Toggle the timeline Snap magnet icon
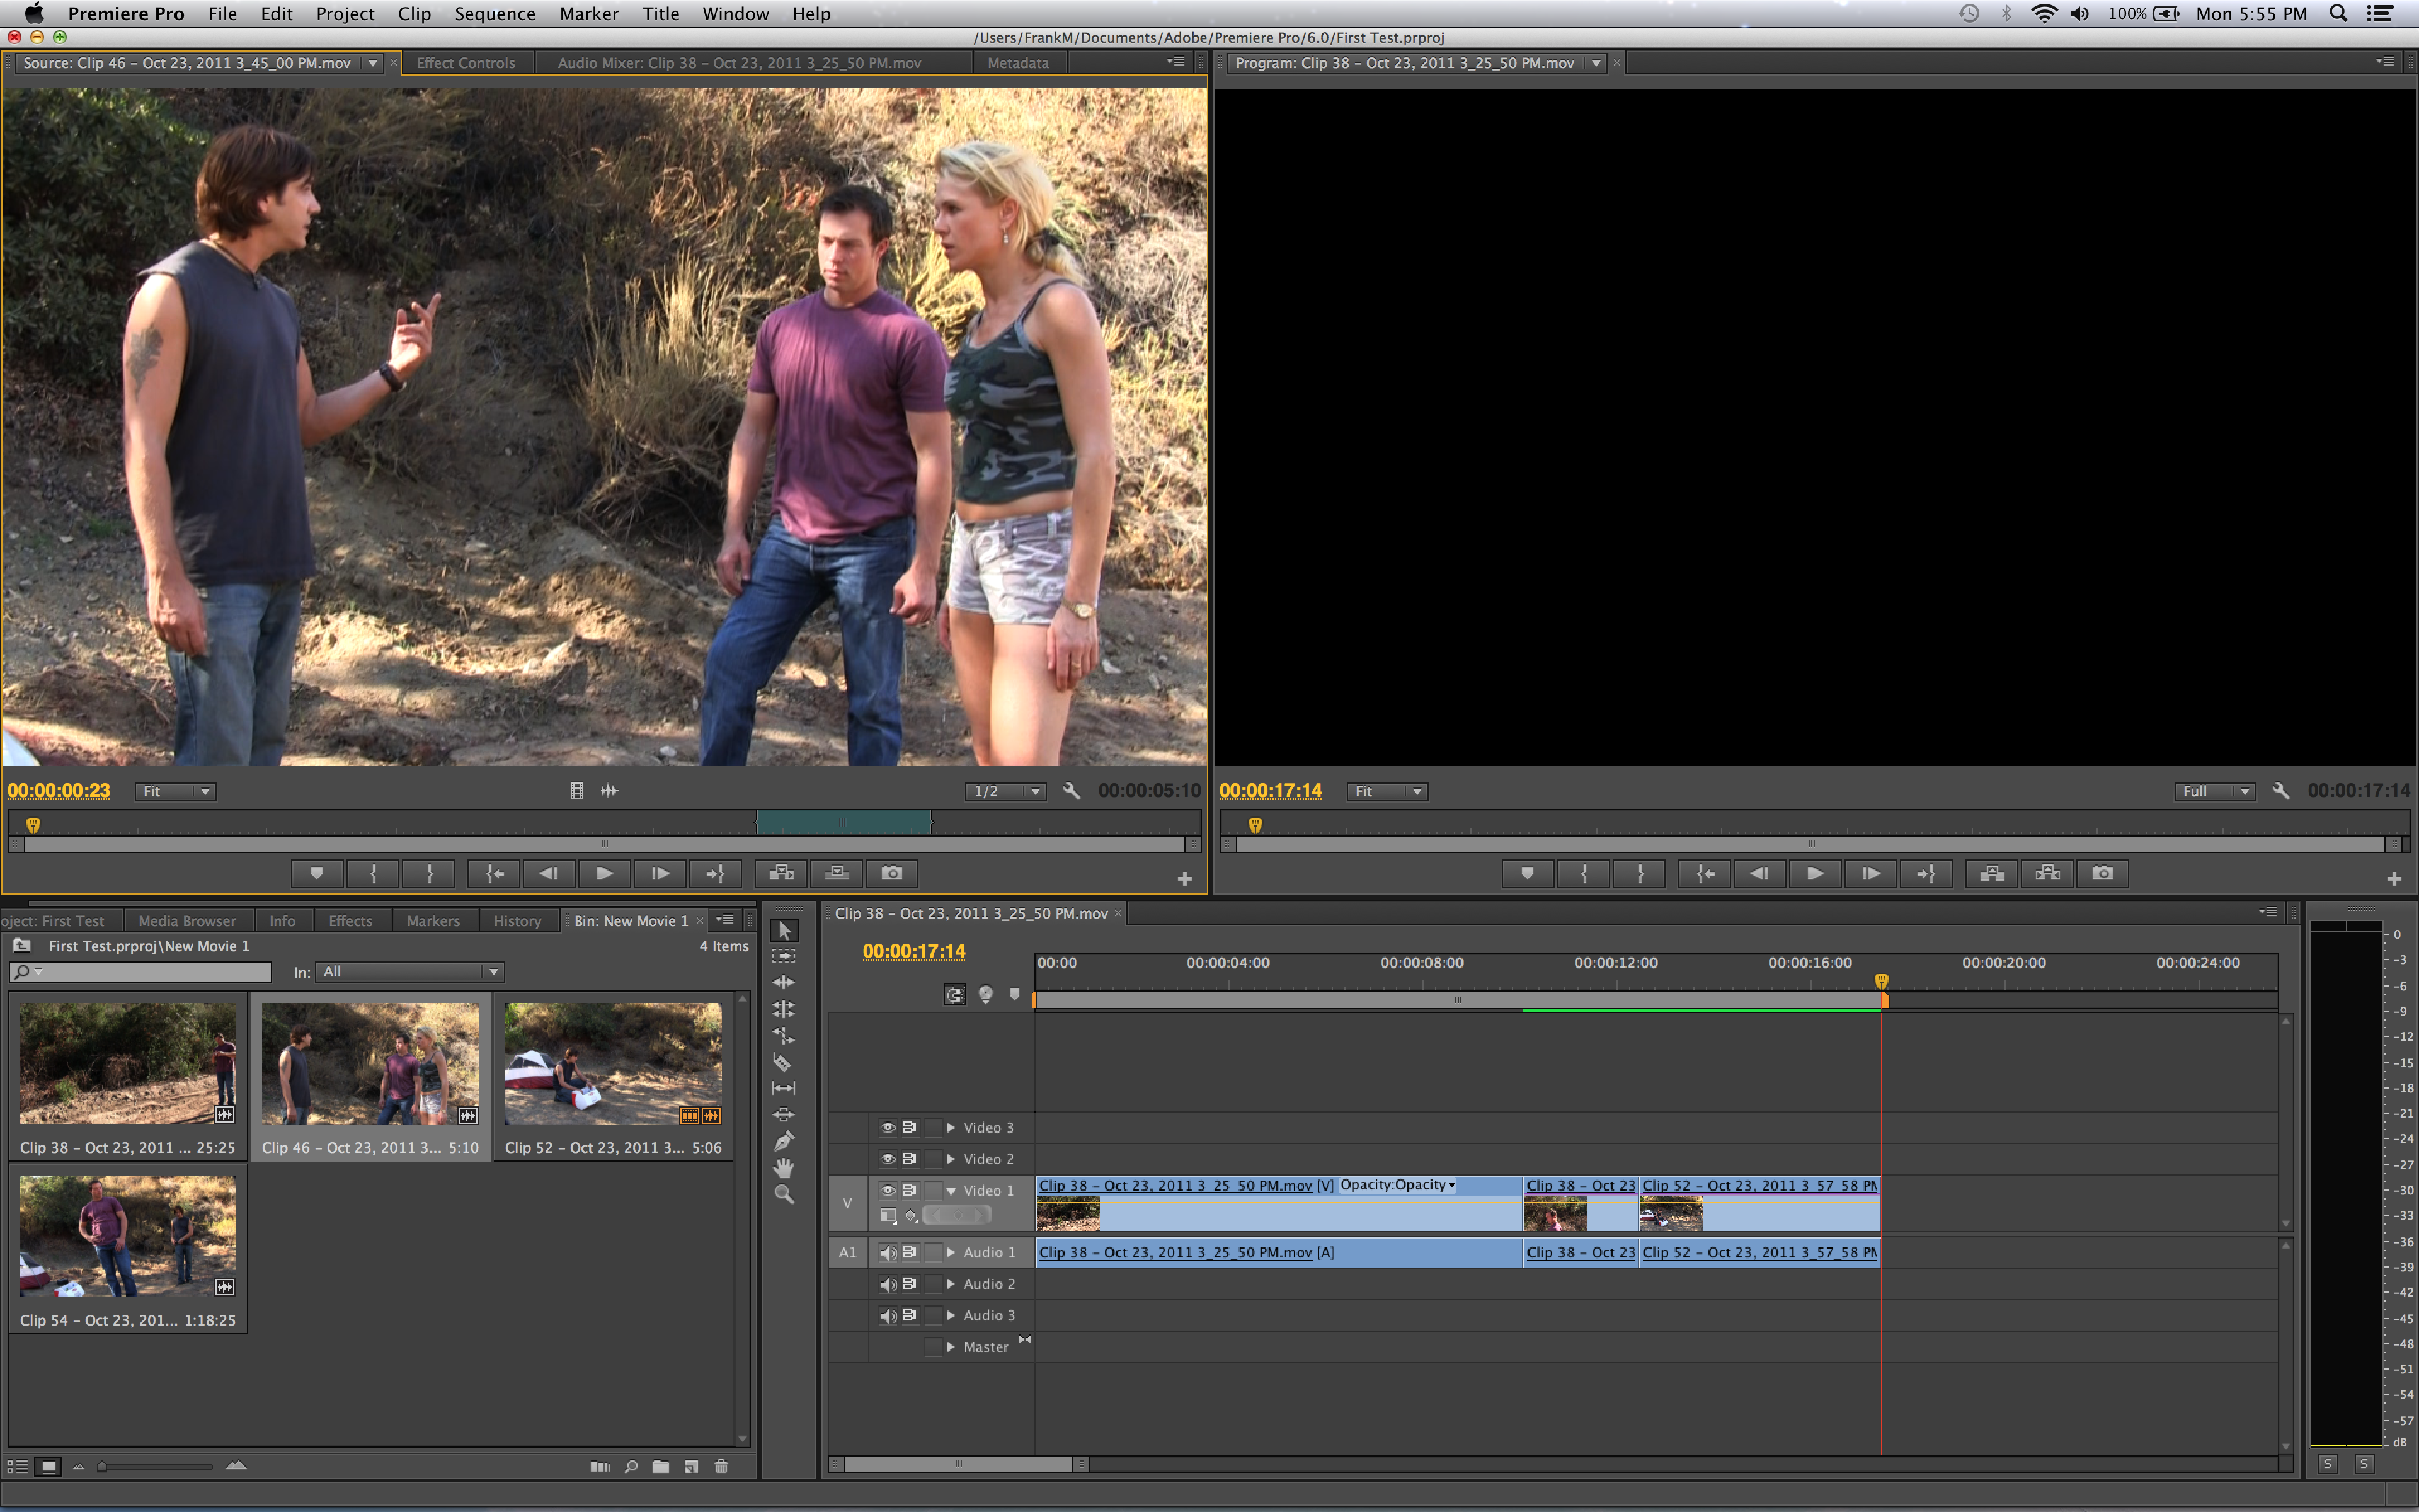 pyautogui.click(x=954, y=995)
